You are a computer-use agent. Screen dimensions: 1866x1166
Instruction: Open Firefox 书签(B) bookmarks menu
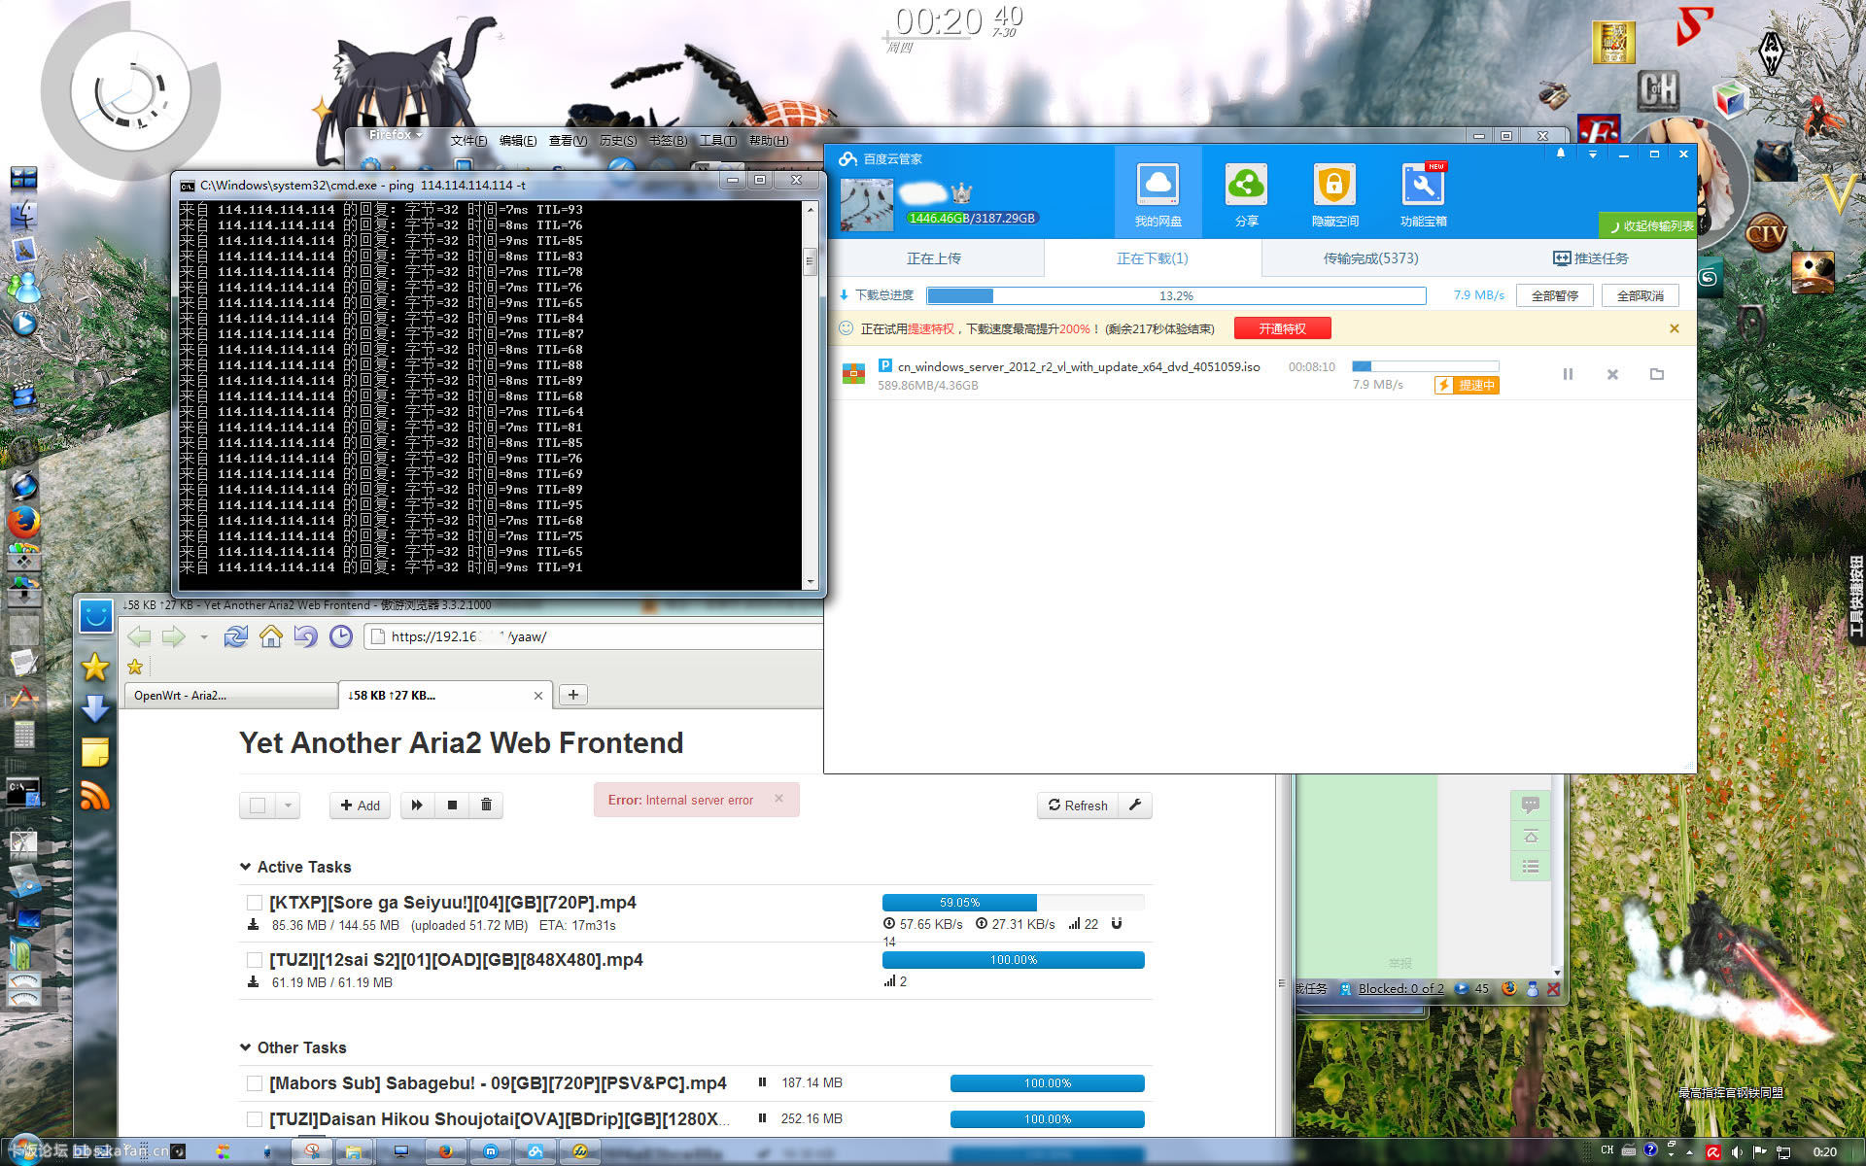tap(668, 141)
